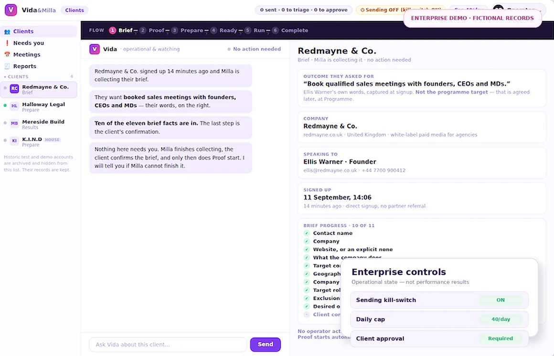Click the Vida avatar icon in chat header
The image size is (554, 356).
95,49
